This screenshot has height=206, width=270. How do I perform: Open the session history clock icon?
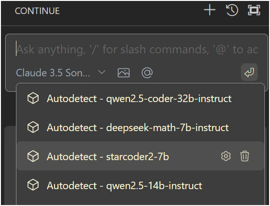point(232,10)
